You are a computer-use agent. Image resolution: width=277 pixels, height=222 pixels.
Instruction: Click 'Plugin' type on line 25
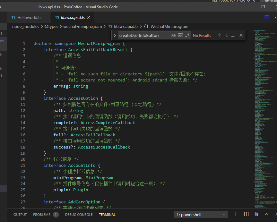tap(81, 190)
